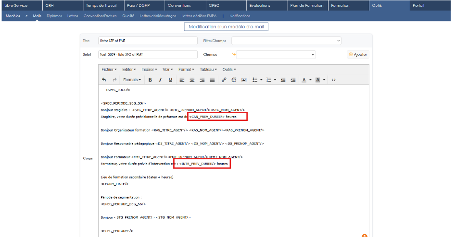Open numbered list style dropdown arrow
Viewport: 455px width, 237px height.
click(275, 80)
